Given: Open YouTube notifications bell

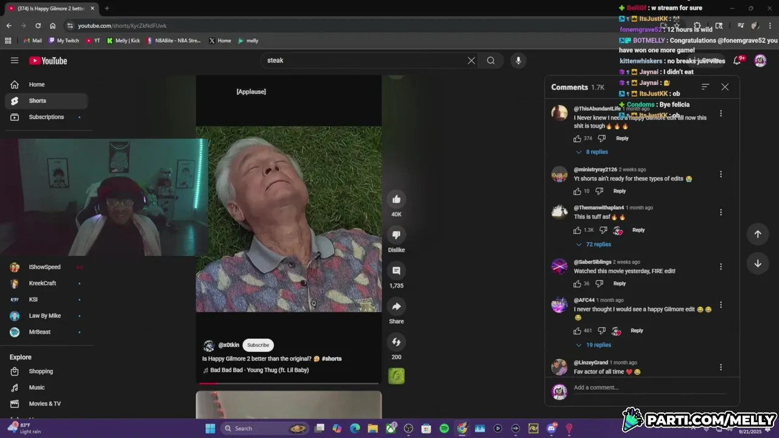Looking at the screenshot, I should [x=738, y=60].
